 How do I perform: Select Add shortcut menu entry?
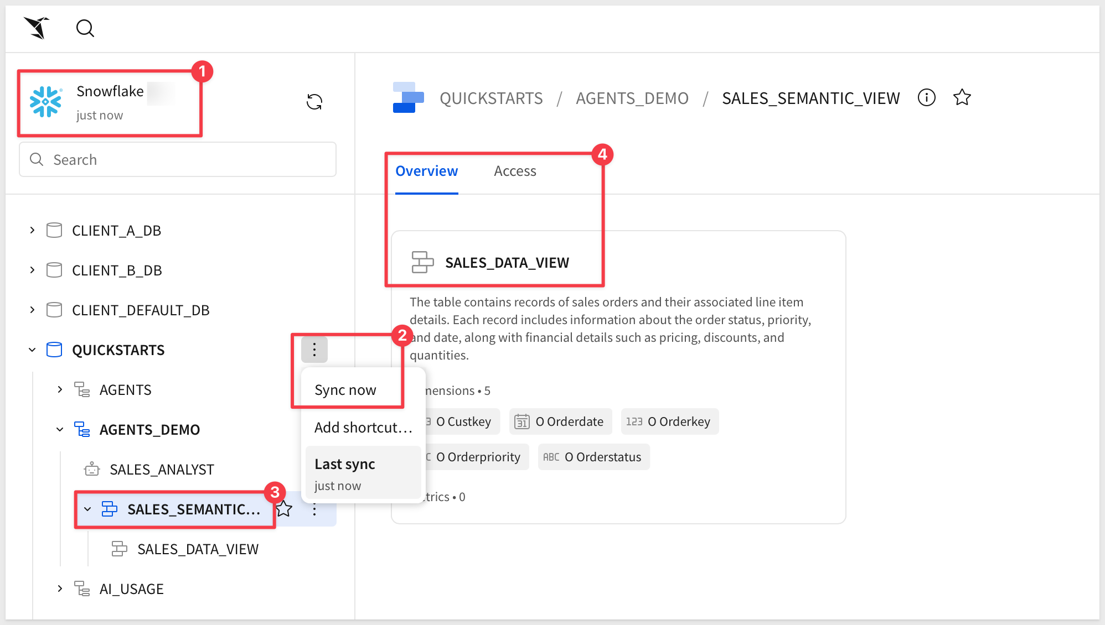[x=363, y=428]
